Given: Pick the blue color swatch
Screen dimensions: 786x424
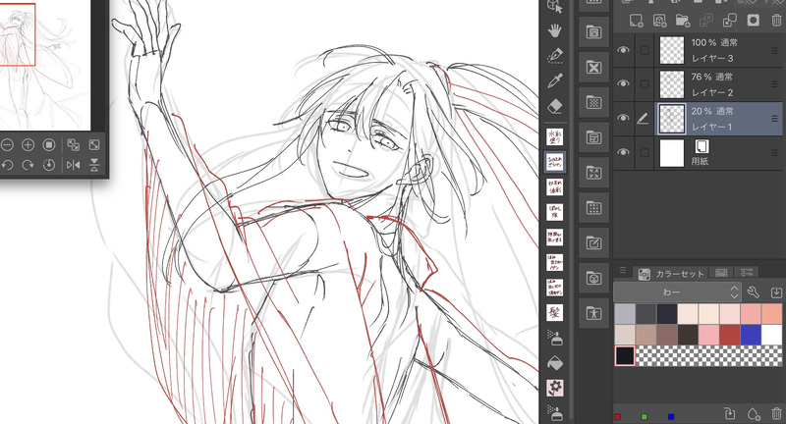Looking at the screenshot, I should [x=751, y=335].
